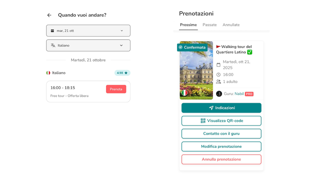Image resolution: width=311 pixels, height=178 pixels.
Task: Click the 4.98 star rating badge
Action: click(x=122, y=73)
